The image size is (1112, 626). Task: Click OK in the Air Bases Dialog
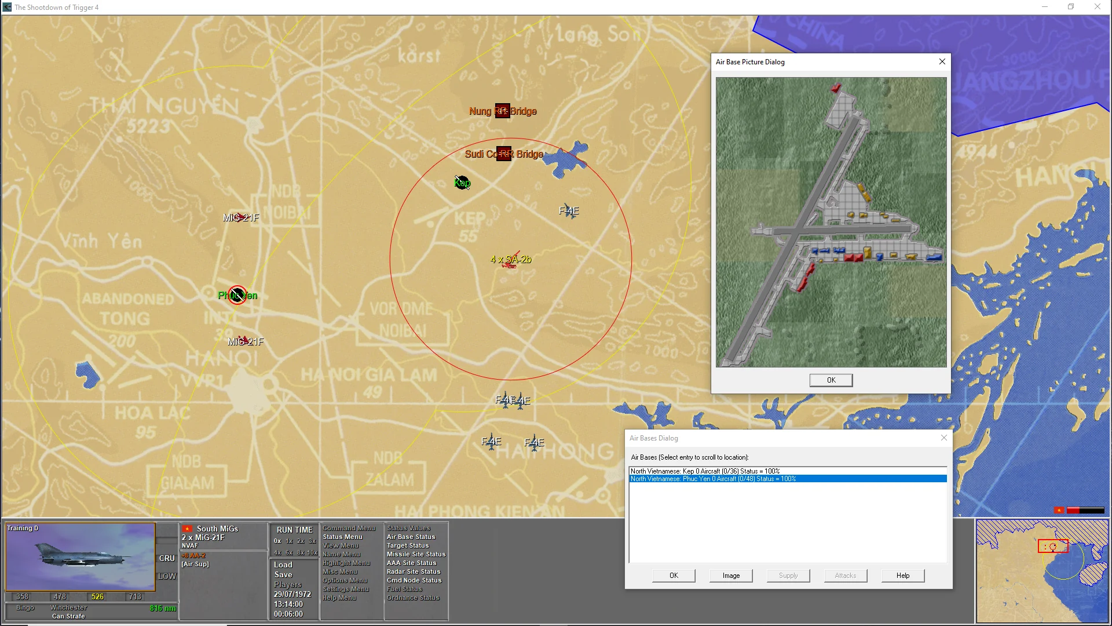(674, 576)
